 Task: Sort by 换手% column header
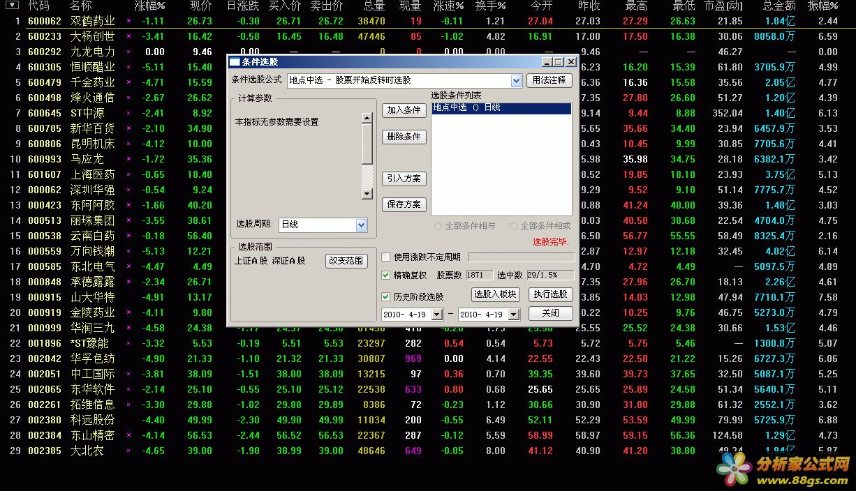(490, 6)
